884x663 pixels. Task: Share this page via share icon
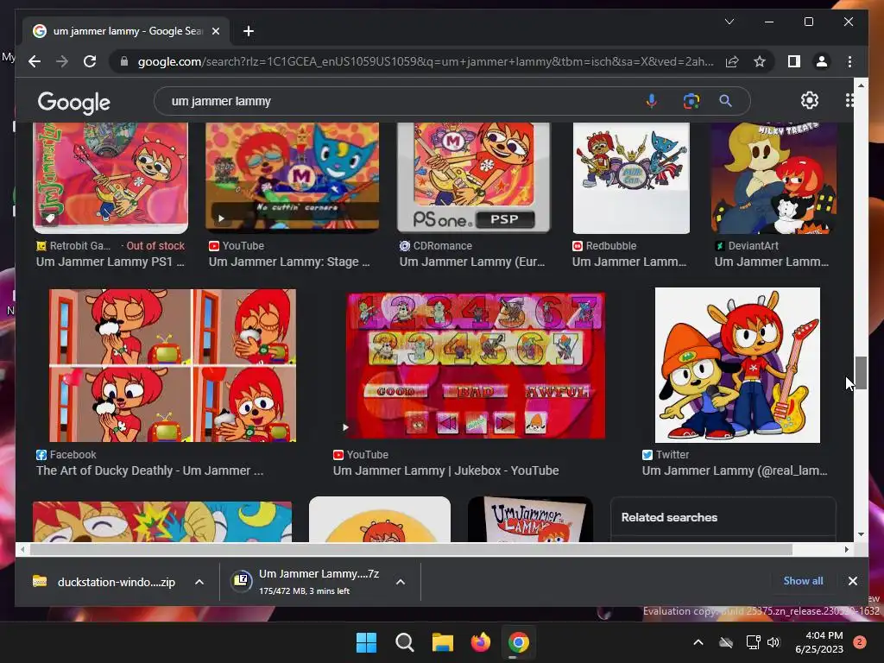(x=732, y=61)
